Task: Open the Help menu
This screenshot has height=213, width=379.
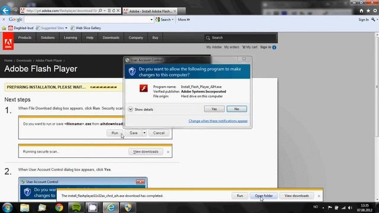Action: 90,38
